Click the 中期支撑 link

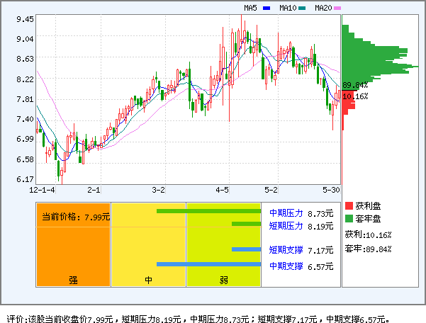(286, 266)
